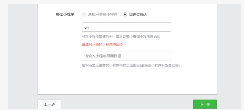Proceed with the green 下一步 button

point(205,104)
